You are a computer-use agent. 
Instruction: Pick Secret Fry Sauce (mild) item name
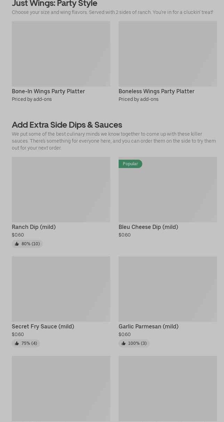pos(43,326)
